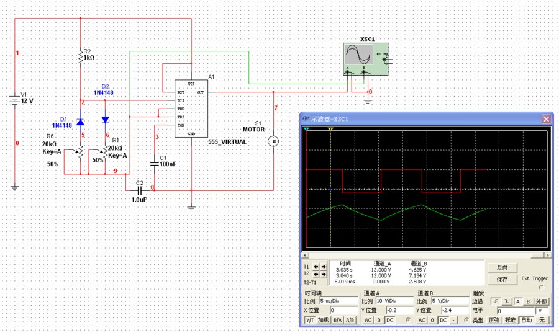Select 正弦 trigger type

click(494, 320)
